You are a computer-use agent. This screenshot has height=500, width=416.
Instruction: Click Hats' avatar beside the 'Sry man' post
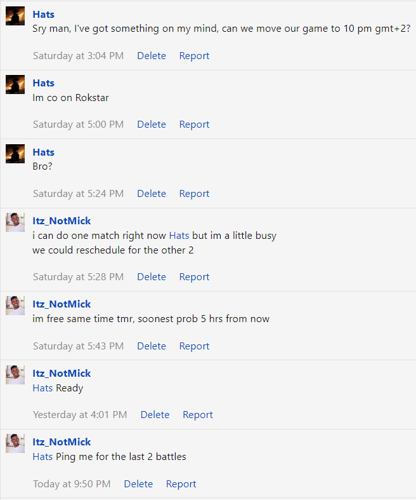[x=15, y=16]
